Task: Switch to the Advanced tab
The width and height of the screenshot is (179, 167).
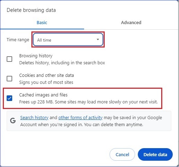Action: (131, 22)
